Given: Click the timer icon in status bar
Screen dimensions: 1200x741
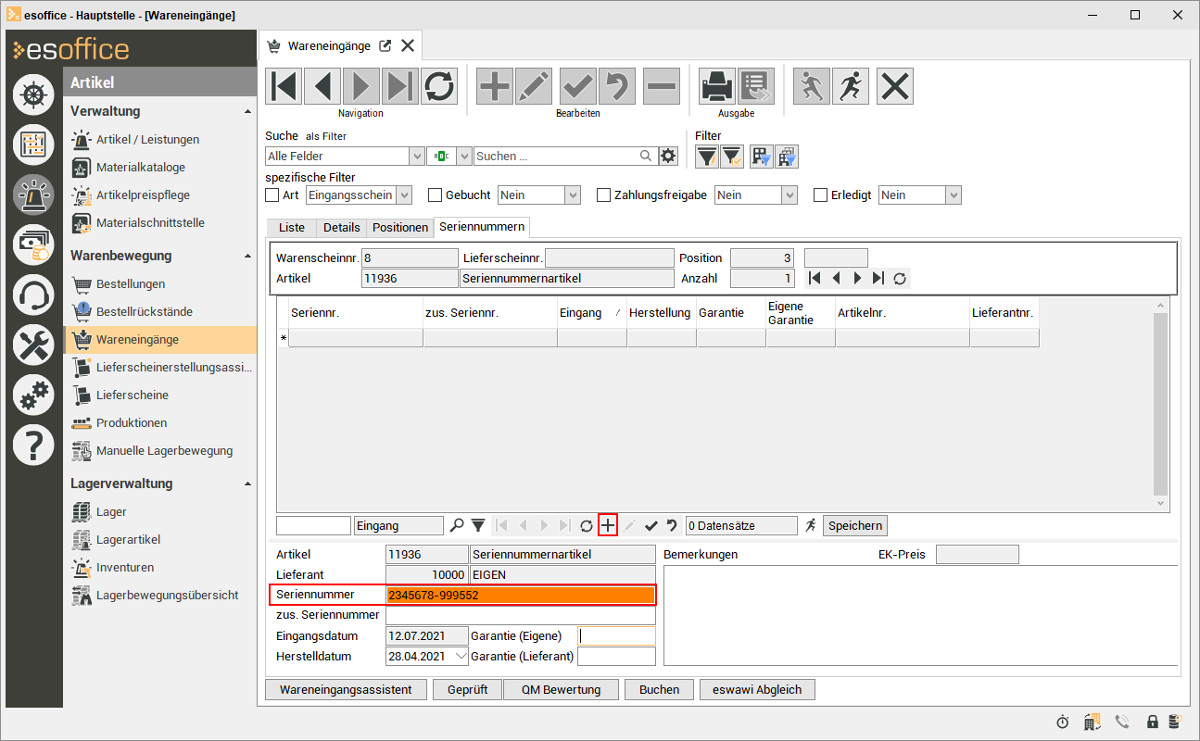Looking at the screenshot, I should coord(1062,722).
